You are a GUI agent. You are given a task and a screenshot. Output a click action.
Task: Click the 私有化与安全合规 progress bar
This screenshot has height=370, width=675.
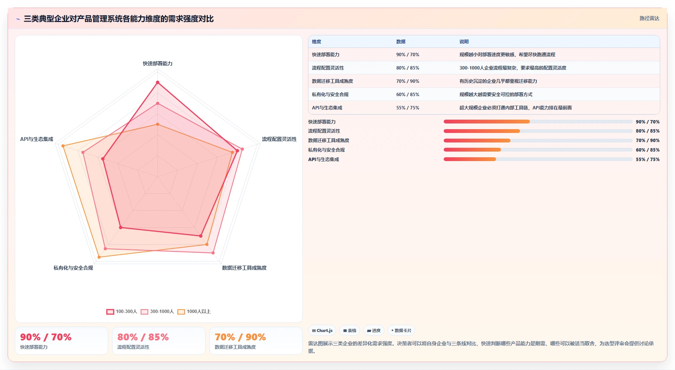click(x=538, y=150)
